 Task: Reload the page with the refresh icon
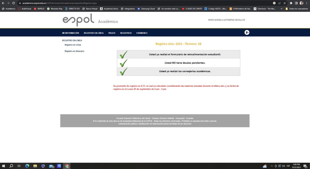tap(13, 3)
